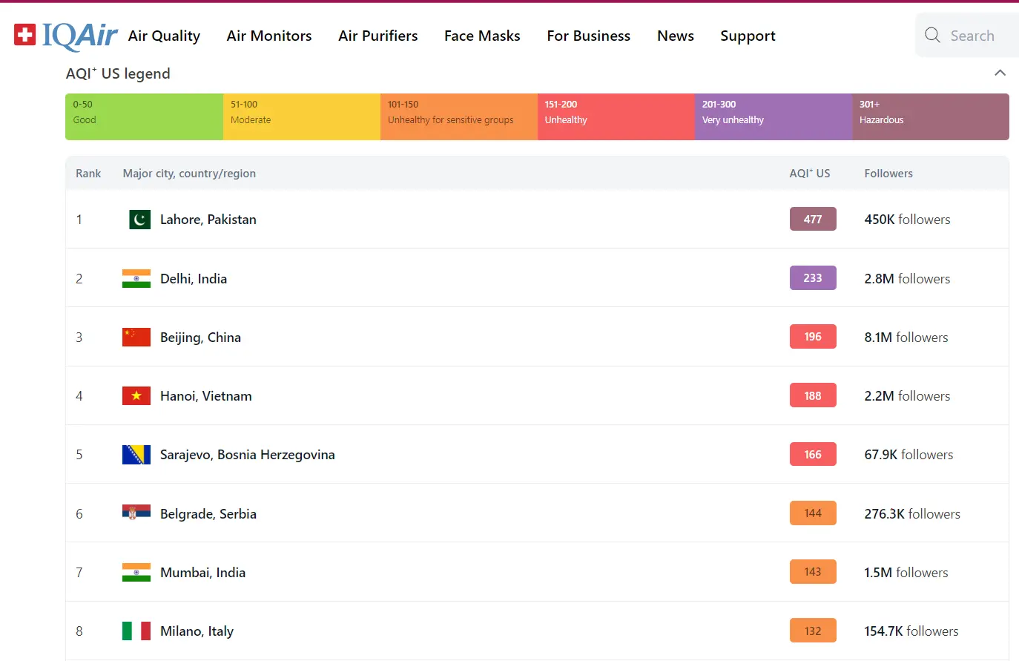Click the 450K followers text

[x=907, y=220]
